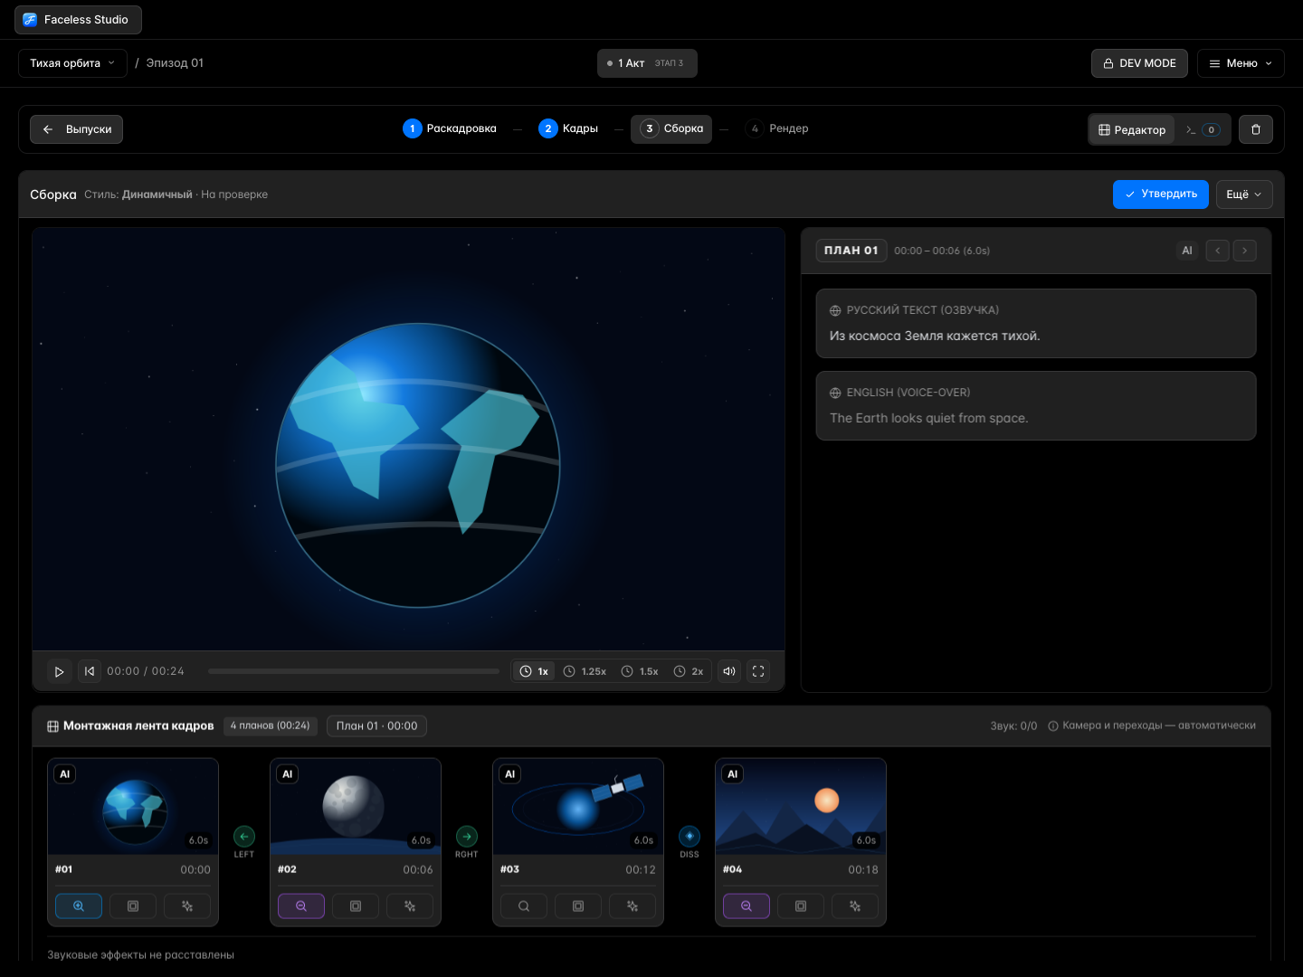This screenshot has height=977, width=1303.
Task: Click sparkle effects icon on card #04
Action: (855, 906)
